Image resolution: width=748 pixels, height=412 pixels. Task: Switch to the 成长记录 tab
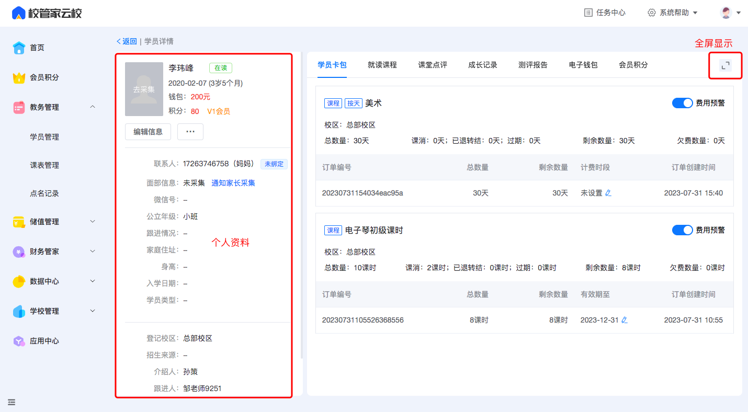483,65
